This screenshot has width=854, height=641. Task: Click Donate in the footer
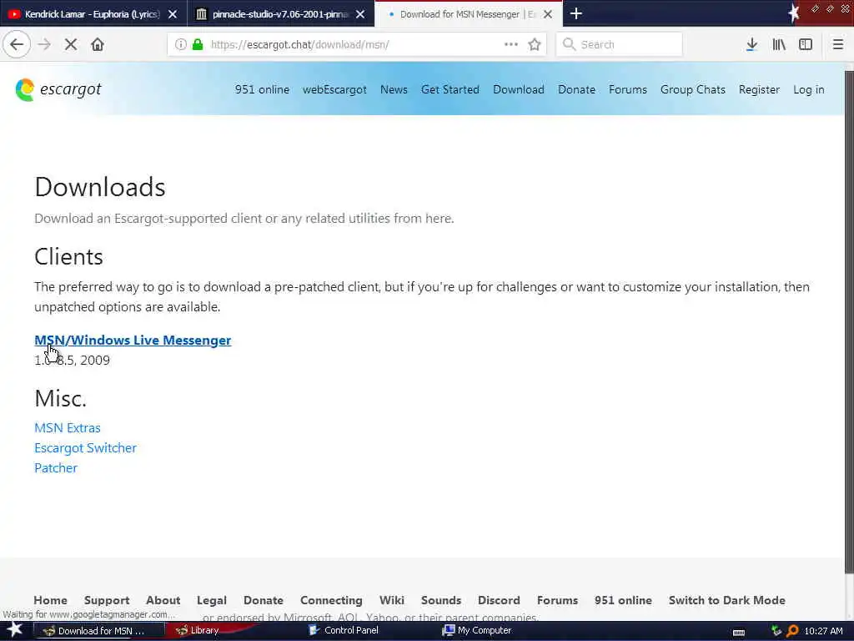[x=263, y=600]
